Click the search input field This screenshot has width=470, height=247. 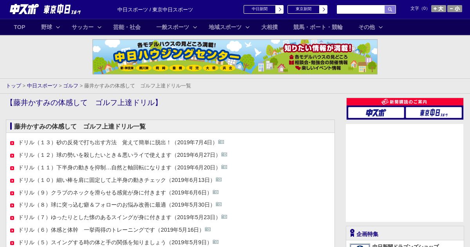(x=361, y=9)
